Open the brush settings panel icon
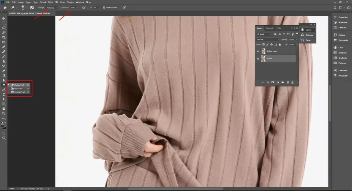The image size is (352, 191). pyautogui.click(x=32, y=8)
